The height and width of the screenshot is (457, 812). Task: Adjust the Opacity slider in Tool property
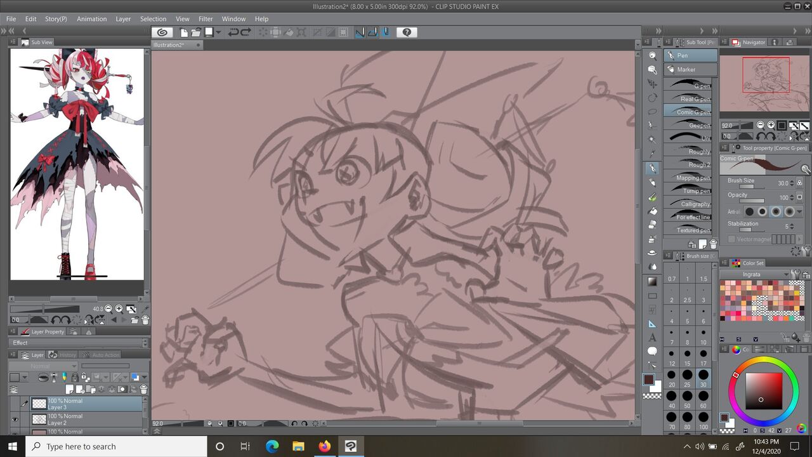(x=752, y=201)
